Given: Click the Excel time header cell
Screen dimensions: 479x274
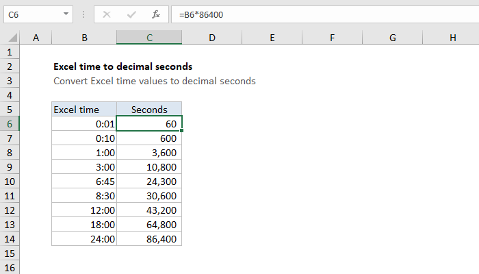Looking at the screenshot, I should 84,109.
